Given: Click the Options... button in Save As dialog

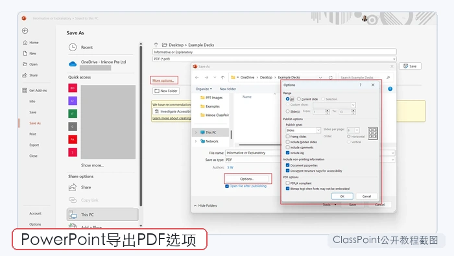Looking at the screenshot, I should pyautogui.click(x=247, y=179).
